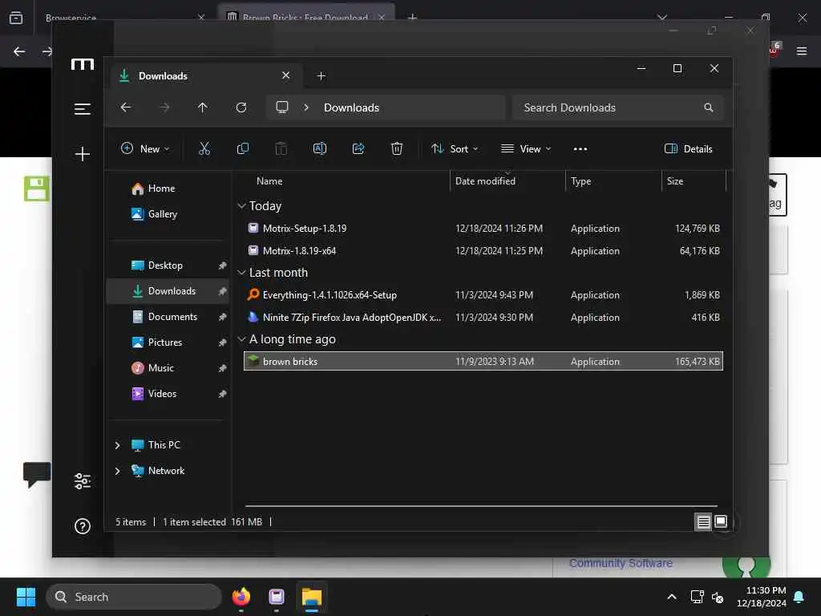Image resolution: width=821 pixels, height=616 pixels.
Task: Select Documents in the navigation pane
Action: coord(168,317)
